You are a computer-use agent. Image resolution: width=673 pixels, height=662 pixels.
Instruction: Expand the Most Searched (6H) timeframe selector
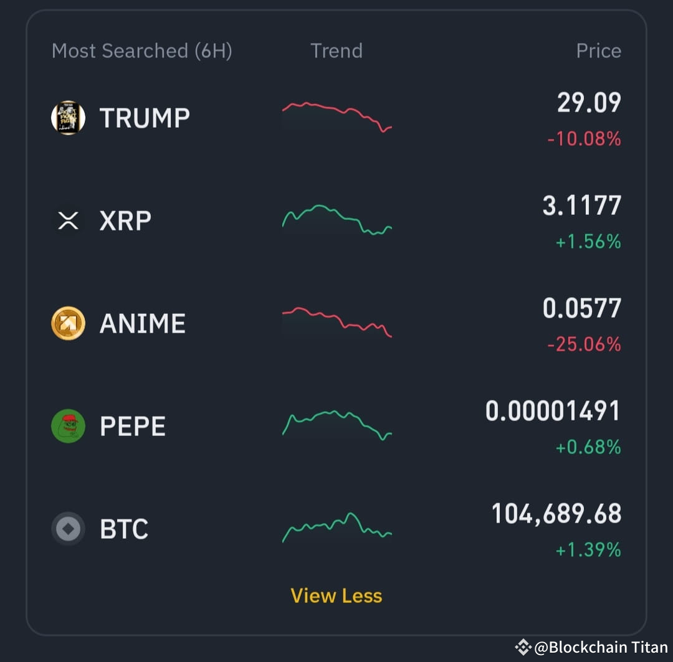pos(142,51)
